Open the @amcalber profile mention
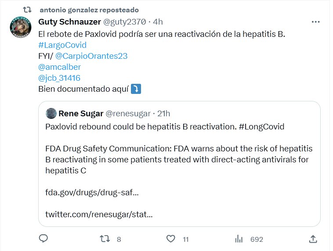This screenshot has width=333, height=251. (x=60, y=67)
